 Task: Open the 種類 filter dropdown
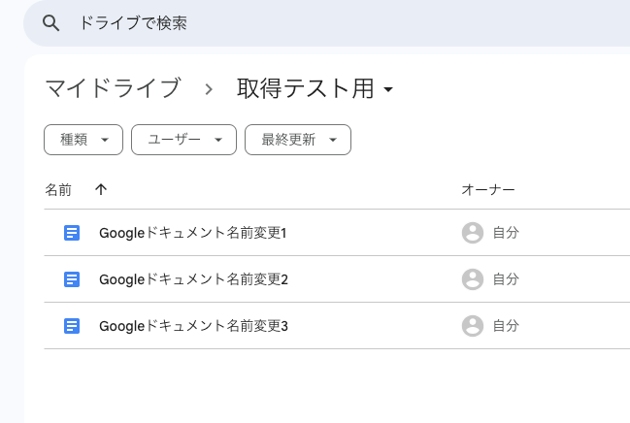point(83,140)
